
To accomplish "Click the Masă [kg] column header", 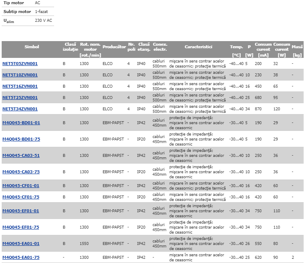I will [297, 51].
